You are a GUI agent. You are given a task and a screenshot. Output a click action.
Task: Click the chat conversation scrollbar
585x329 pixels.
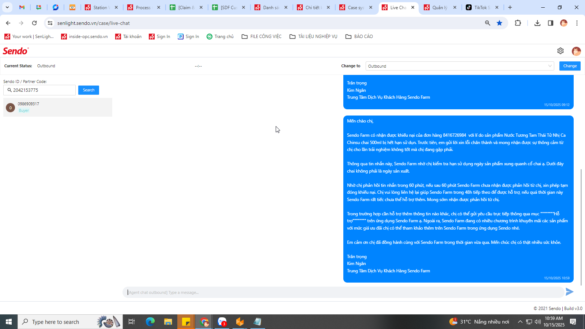pos(581,227)
